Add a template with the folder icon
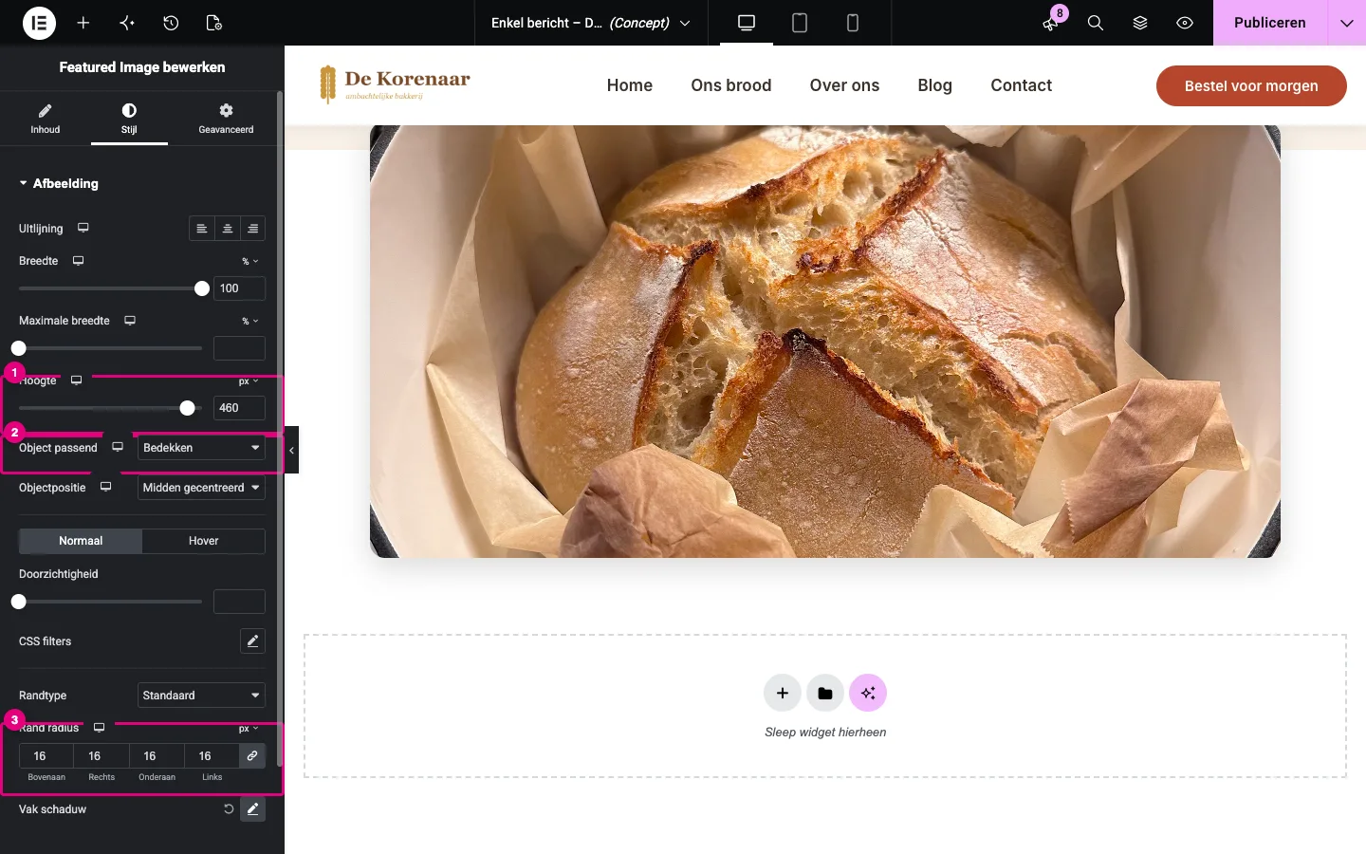 pos(825,694)
